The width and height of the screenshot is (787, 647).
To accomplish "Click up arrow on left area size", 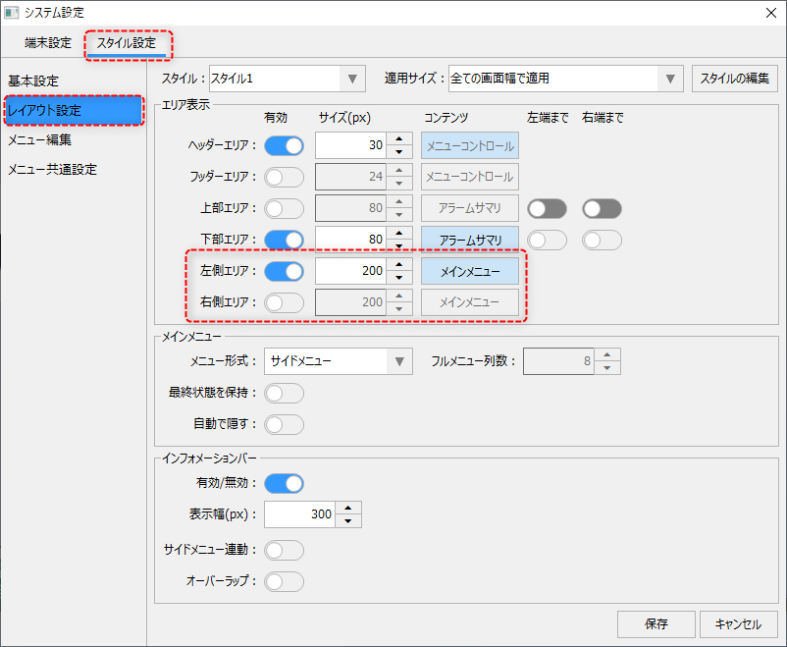I will (x=399, y=265).
